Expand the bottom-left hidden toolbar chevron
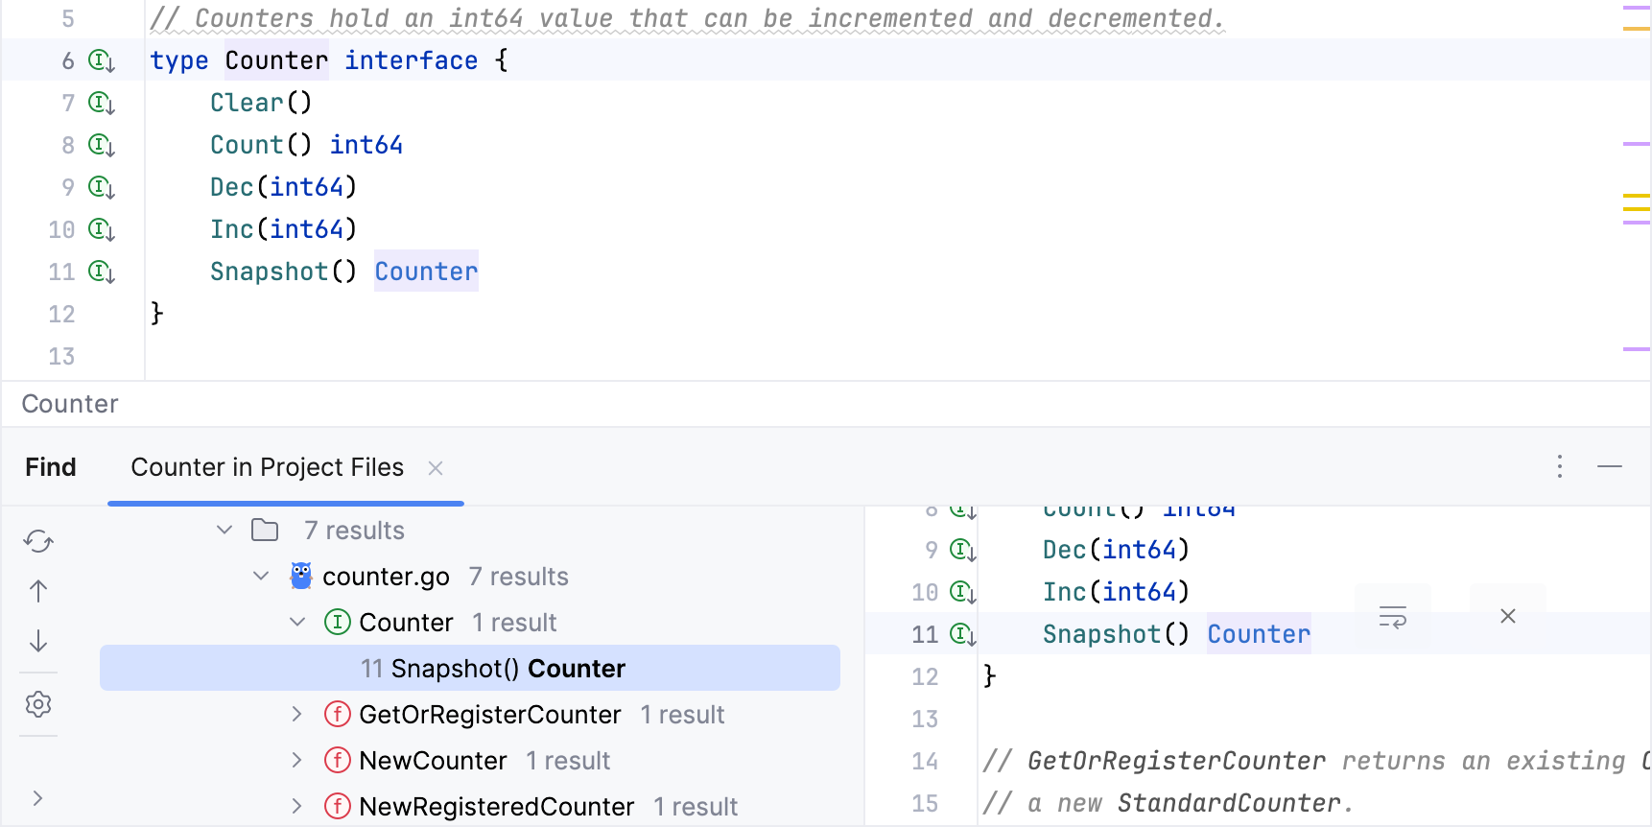1652x827 pixels. click(37, 798)
